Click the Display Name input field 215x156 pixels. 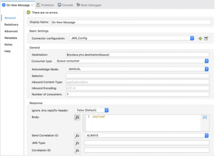pos(131,22)
